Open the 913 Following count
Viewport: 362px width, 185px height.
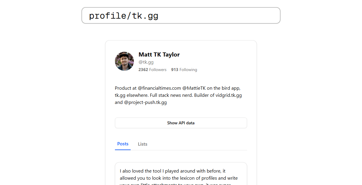[184, 70]
